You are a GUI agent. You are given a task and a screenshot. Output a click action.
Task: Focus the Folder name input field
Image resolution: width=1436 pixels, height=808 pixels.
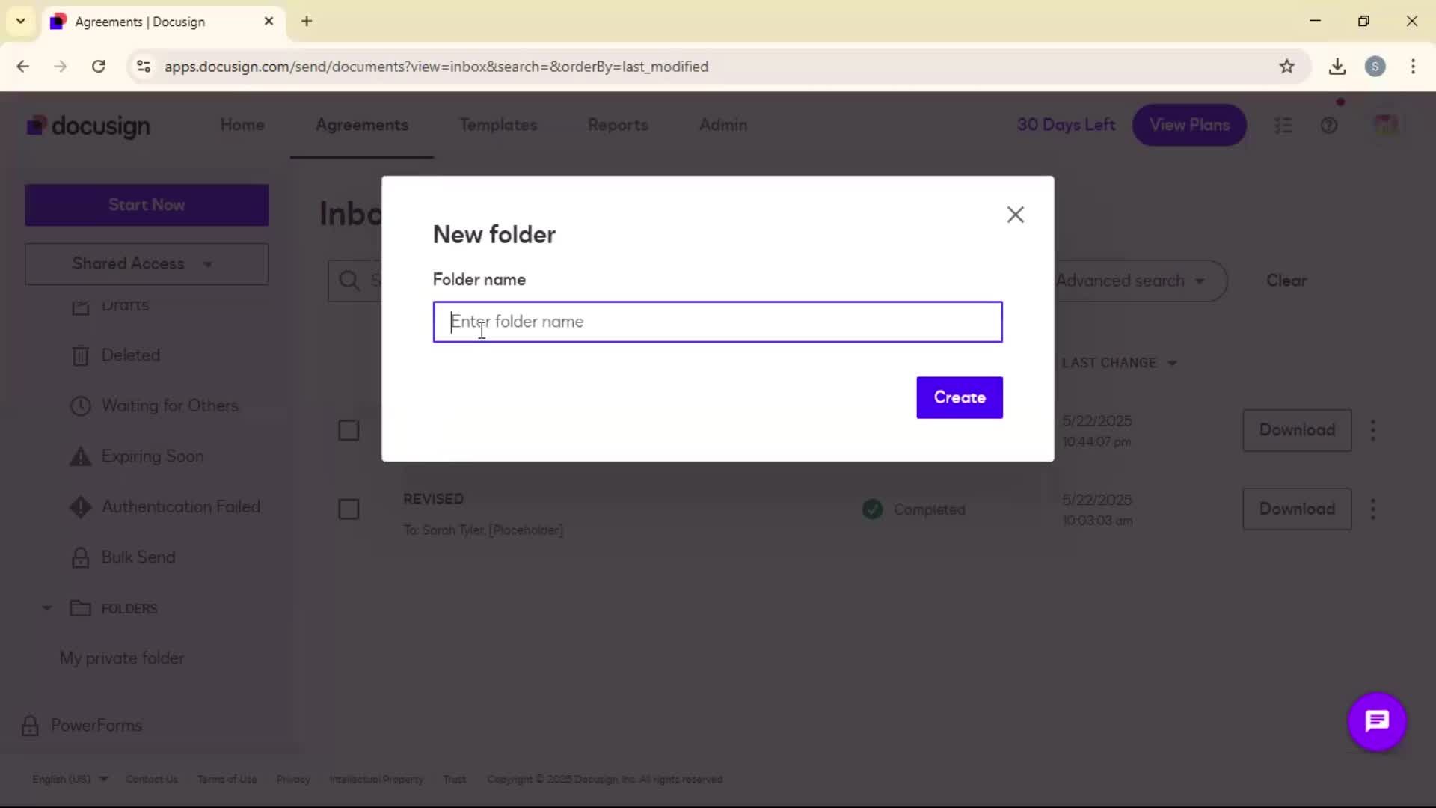pos(717,322)
